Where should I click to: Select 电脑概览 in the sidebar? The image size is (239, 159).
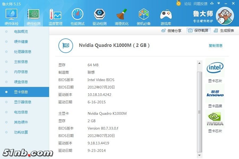(x=21, y=32)
